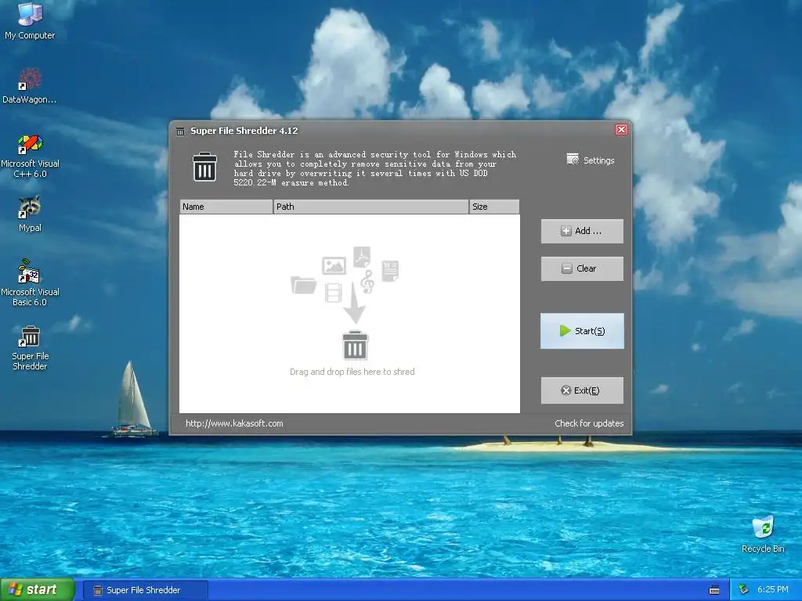
Task: Open the My Computer desktop icon
Action: tap(30, 20)
